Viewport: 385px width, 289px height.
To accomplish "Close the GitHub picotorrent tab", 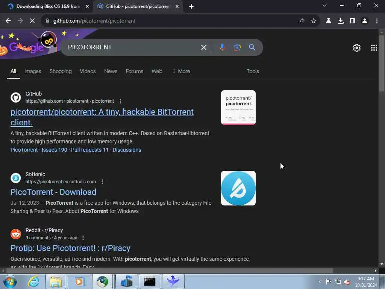I will point(177,7).
